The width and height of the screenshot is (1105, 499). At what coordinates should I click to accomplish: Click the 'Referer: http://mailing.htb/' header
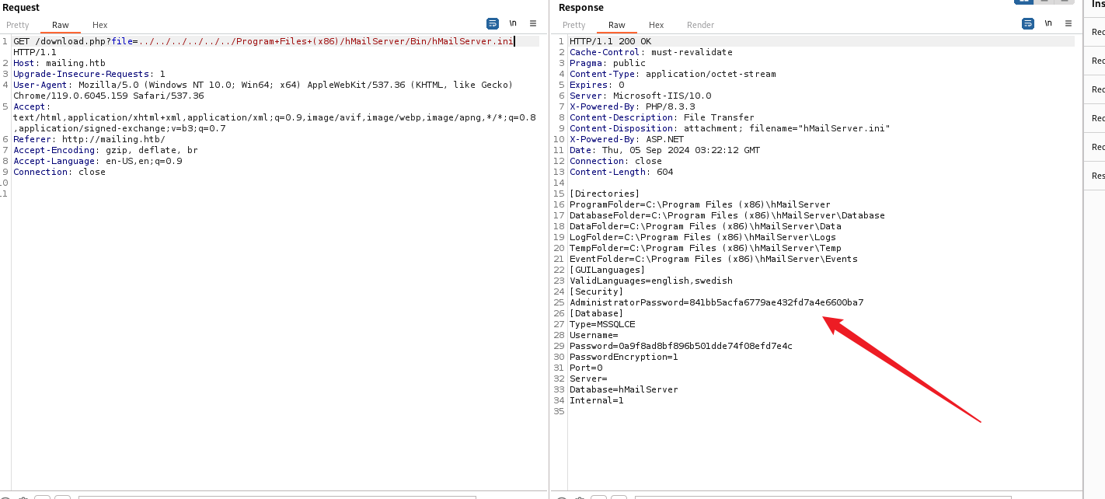[x=89, y=139]
